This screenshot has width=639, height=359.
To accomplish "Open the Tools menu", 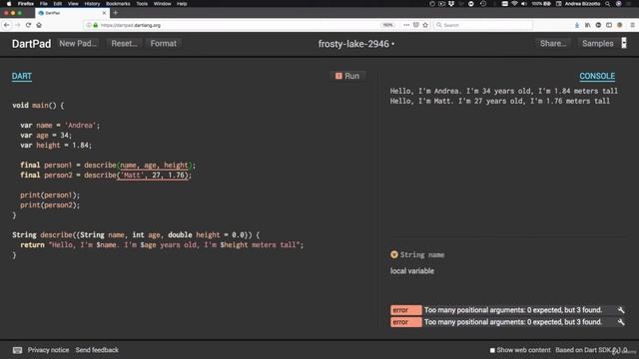I will (x=142, y=4).
